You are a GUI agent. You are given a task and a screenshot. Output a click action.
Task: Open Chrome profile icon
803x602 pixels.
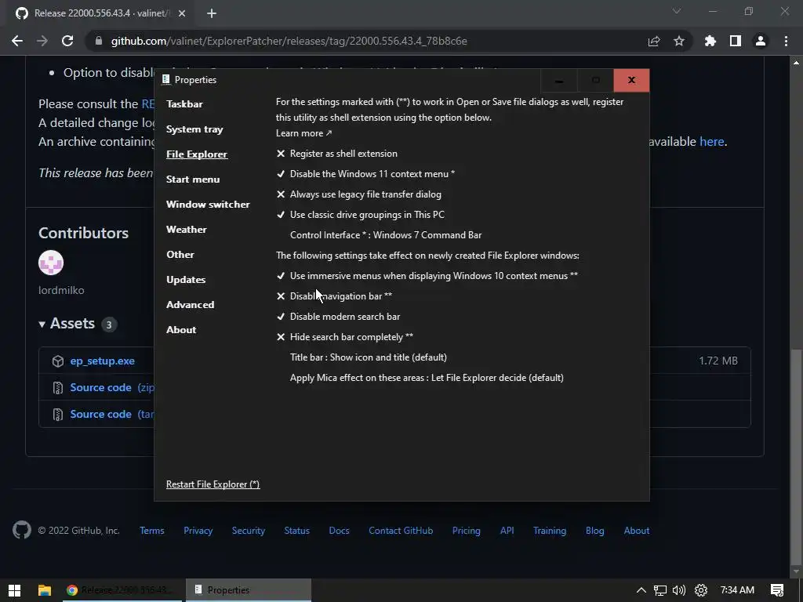pos(761,41)
